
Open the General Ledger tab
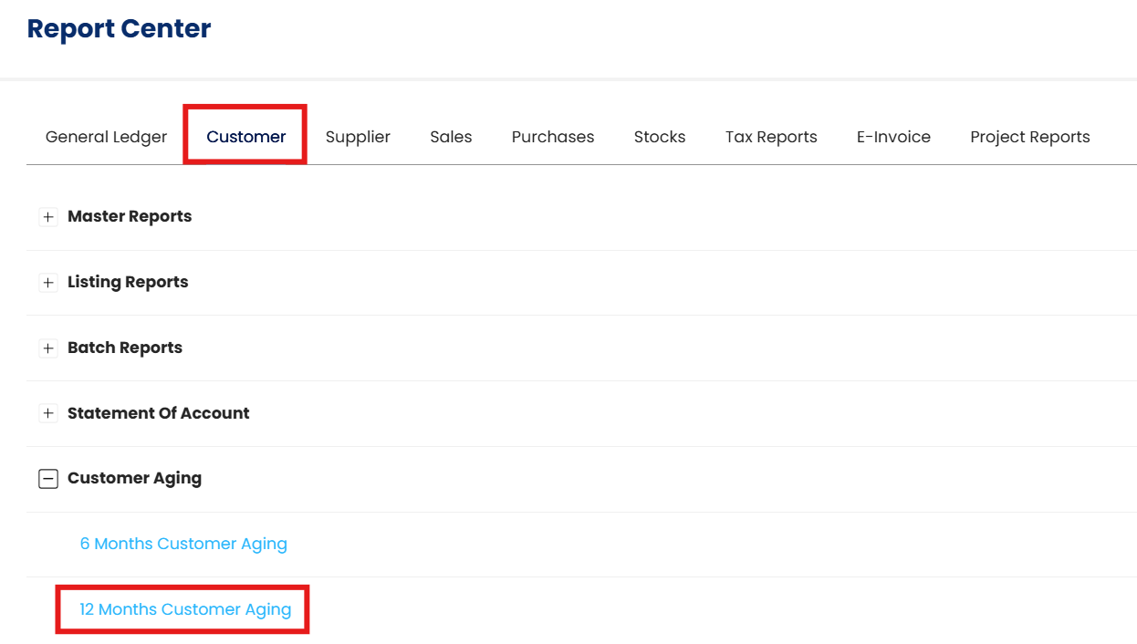[106, 137]
